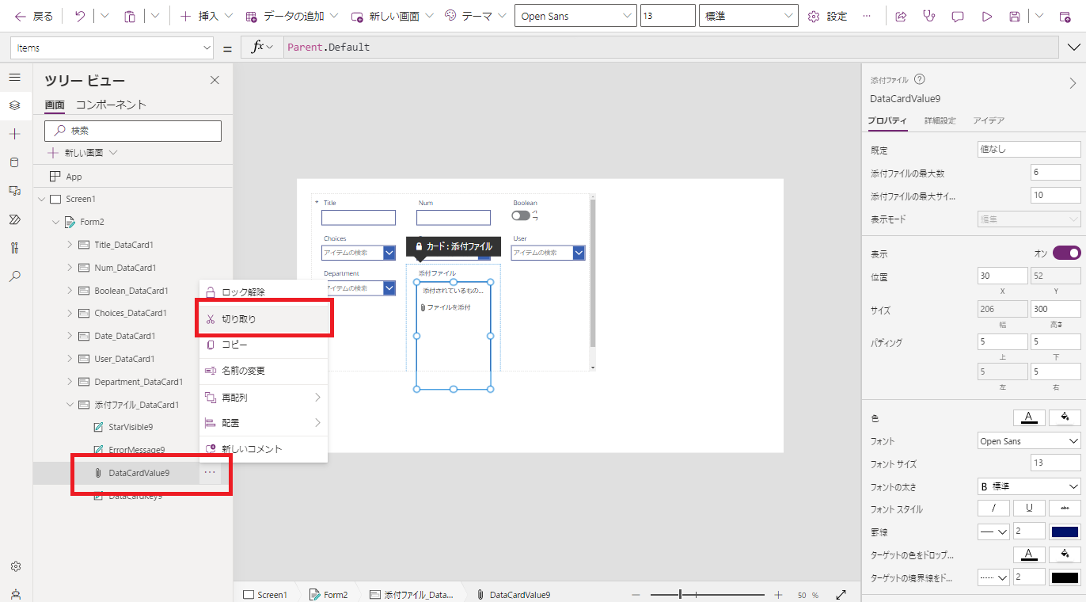Open the Media pane in the left rail
Screen dimensions: 1086x602
click(13, 190)
